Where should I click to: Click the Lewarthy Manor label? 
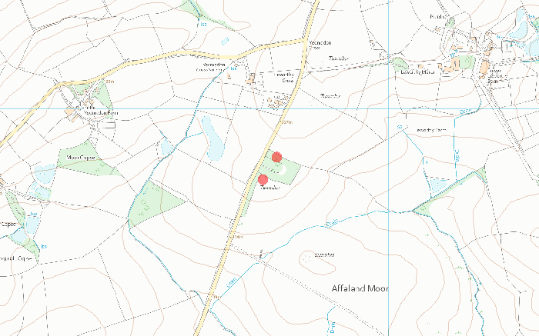tap(417, 72)
